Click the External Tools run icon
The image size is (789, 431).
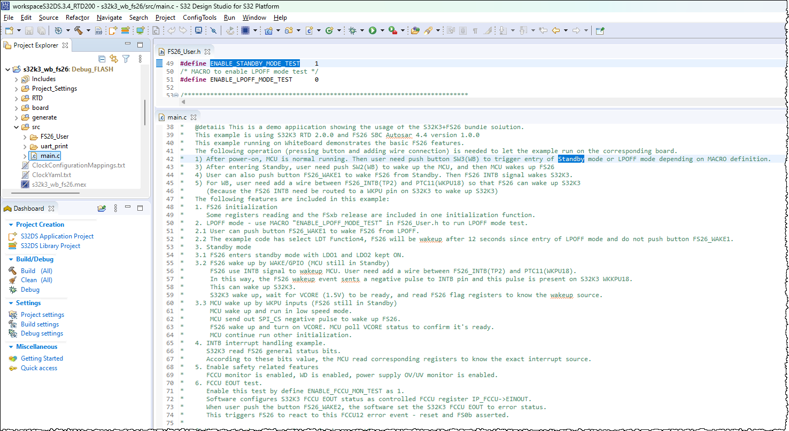point(392,30)
